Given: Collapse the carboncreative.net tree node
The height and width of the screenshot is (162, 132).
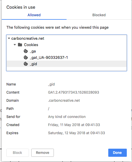Looking at the screenshot, I should coord(9,39).
